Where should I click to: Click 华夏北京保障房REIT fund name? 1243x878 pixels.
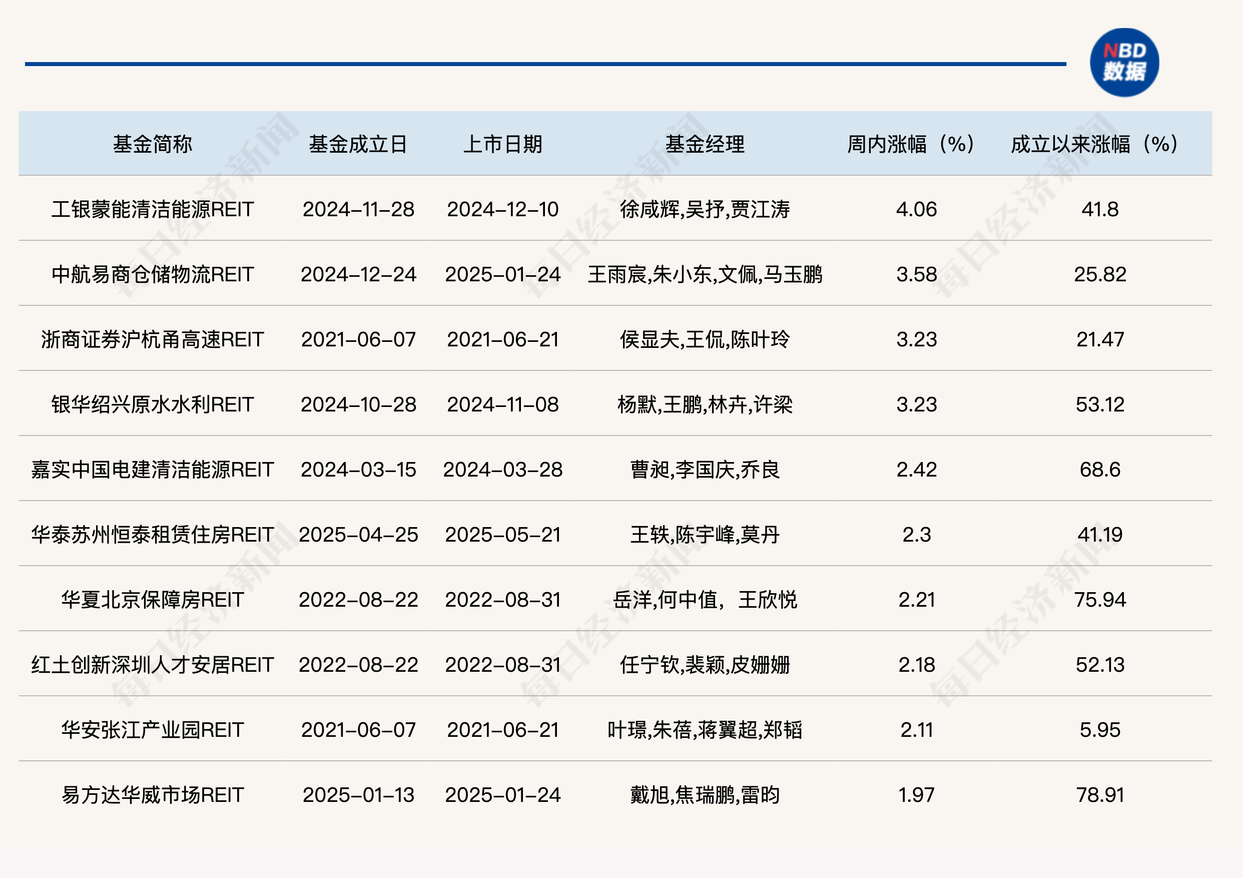(152, 600)
